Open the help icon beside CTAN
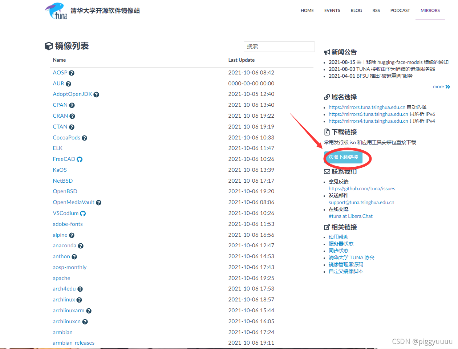 [72, 127]
